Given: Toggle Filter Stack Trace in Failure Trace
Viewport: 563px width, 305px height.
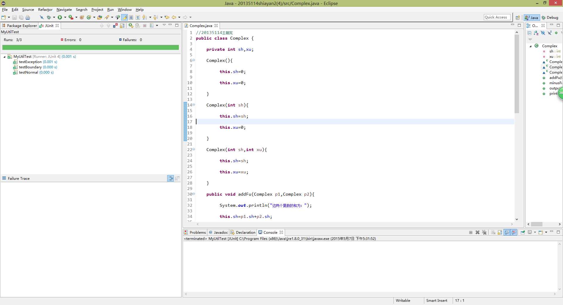Looking at the screenshot, I should (x=170, y=178).
